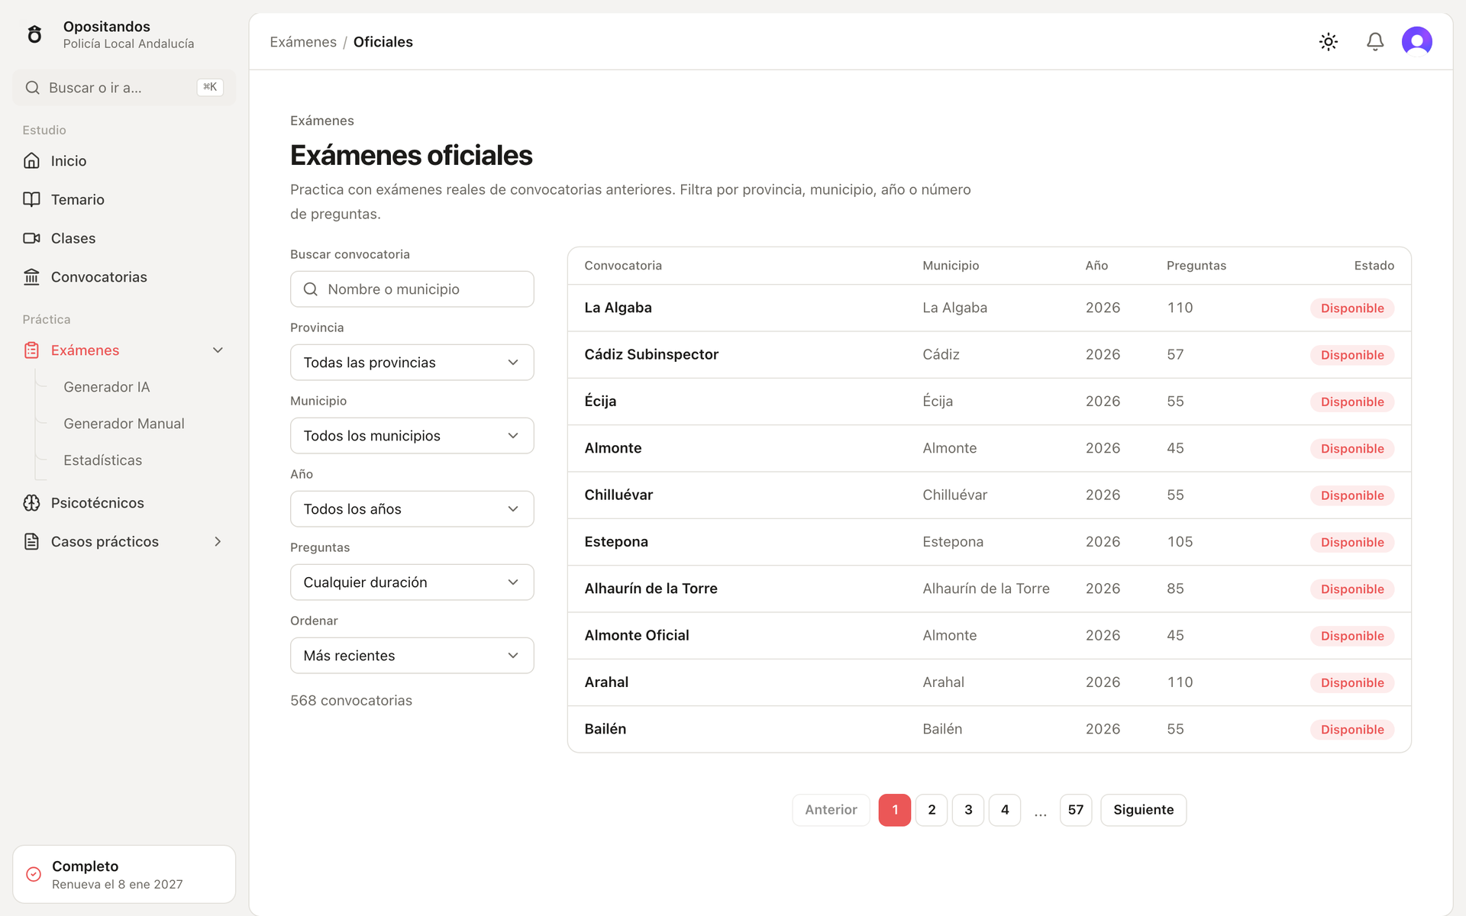Open the Cádiz Subinspector exam row

pyautogui.click(x=990, y=355)
